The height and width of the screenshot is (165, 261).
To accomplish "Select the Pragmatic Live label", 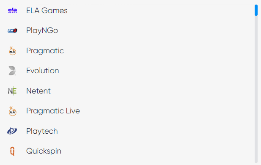I will [53, 111].
